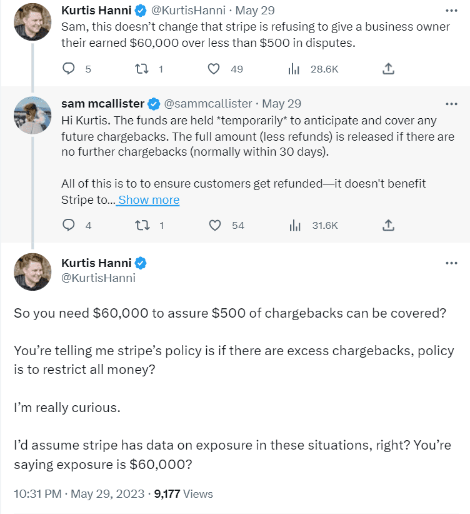
Task: Open the more options menu on sam mcallister's tweet
Action: (x=452, y=104)
